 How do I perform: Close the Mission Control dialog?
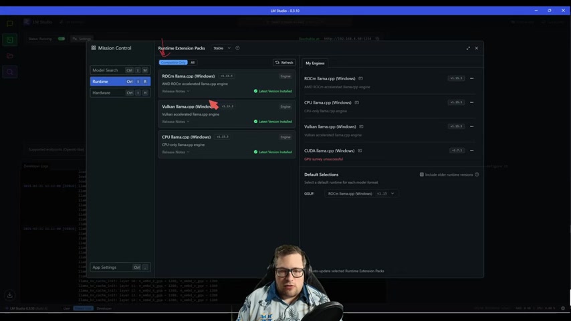[x=476, y=48]
